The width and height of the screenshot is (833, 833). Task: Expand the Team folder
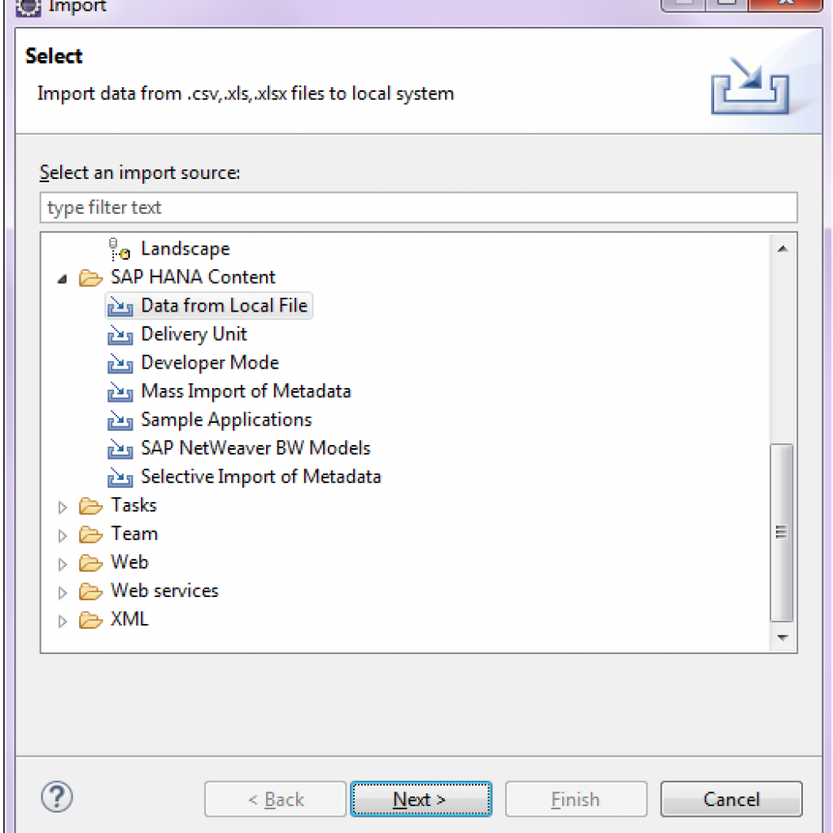pyautogui.click(x=62, y=535)
